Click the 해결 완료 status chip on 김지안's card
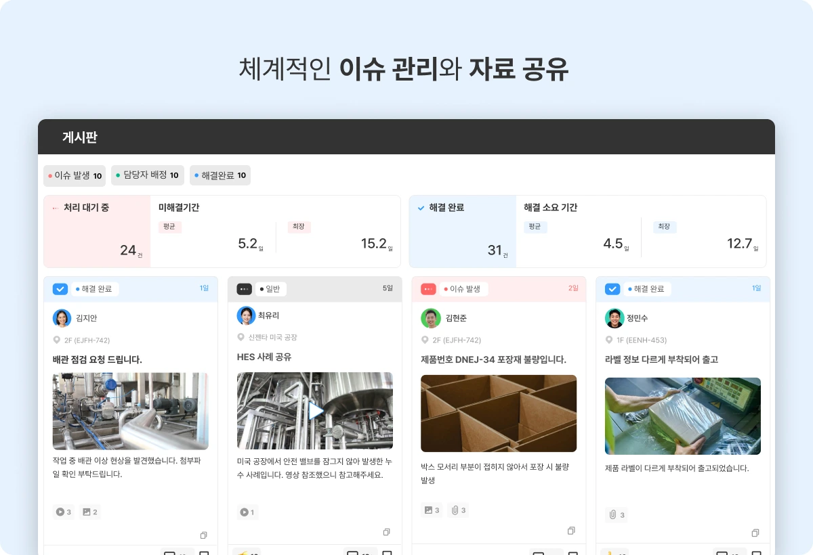813x555 pixels. click(94, 289)
